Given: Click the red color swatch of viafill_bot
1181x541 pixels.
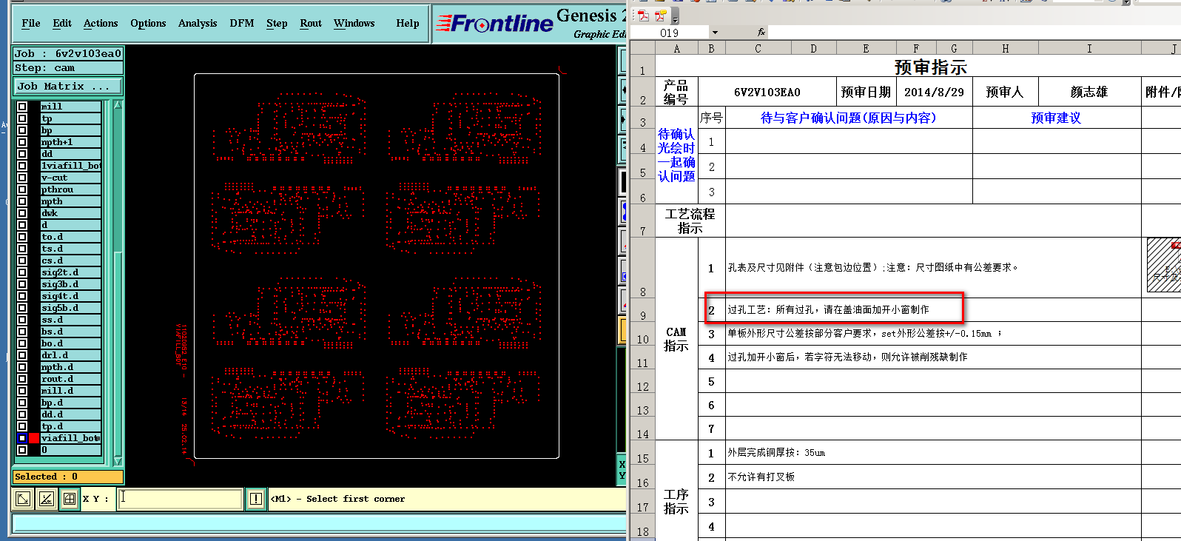Looking at the screenshot, I should point(34,438).
